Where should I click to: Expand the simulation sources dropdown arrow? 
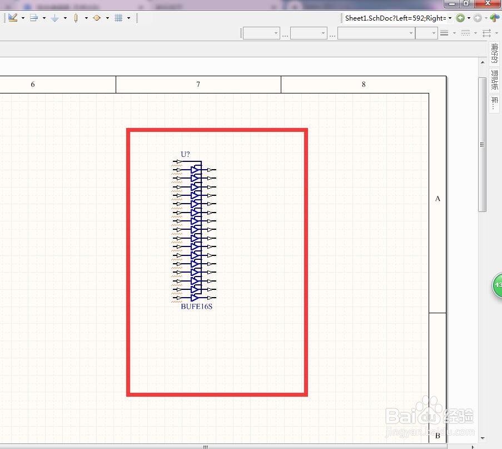point(107,18)
